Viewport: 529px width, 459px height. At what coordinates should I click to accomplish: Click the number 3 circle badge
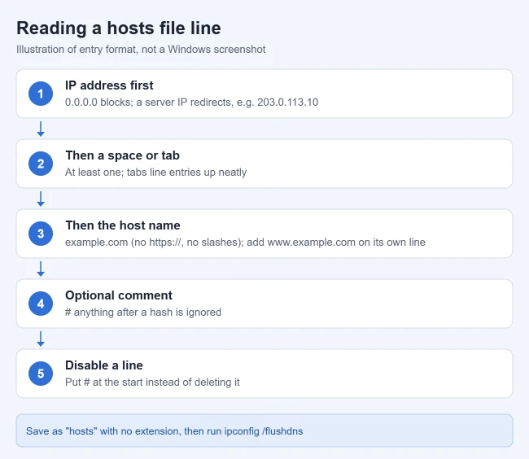pyautogui.click(x=41, y=234)
